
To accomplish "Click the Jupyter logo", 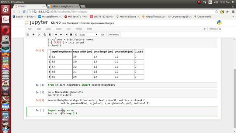I will click(x=37, y=23).
